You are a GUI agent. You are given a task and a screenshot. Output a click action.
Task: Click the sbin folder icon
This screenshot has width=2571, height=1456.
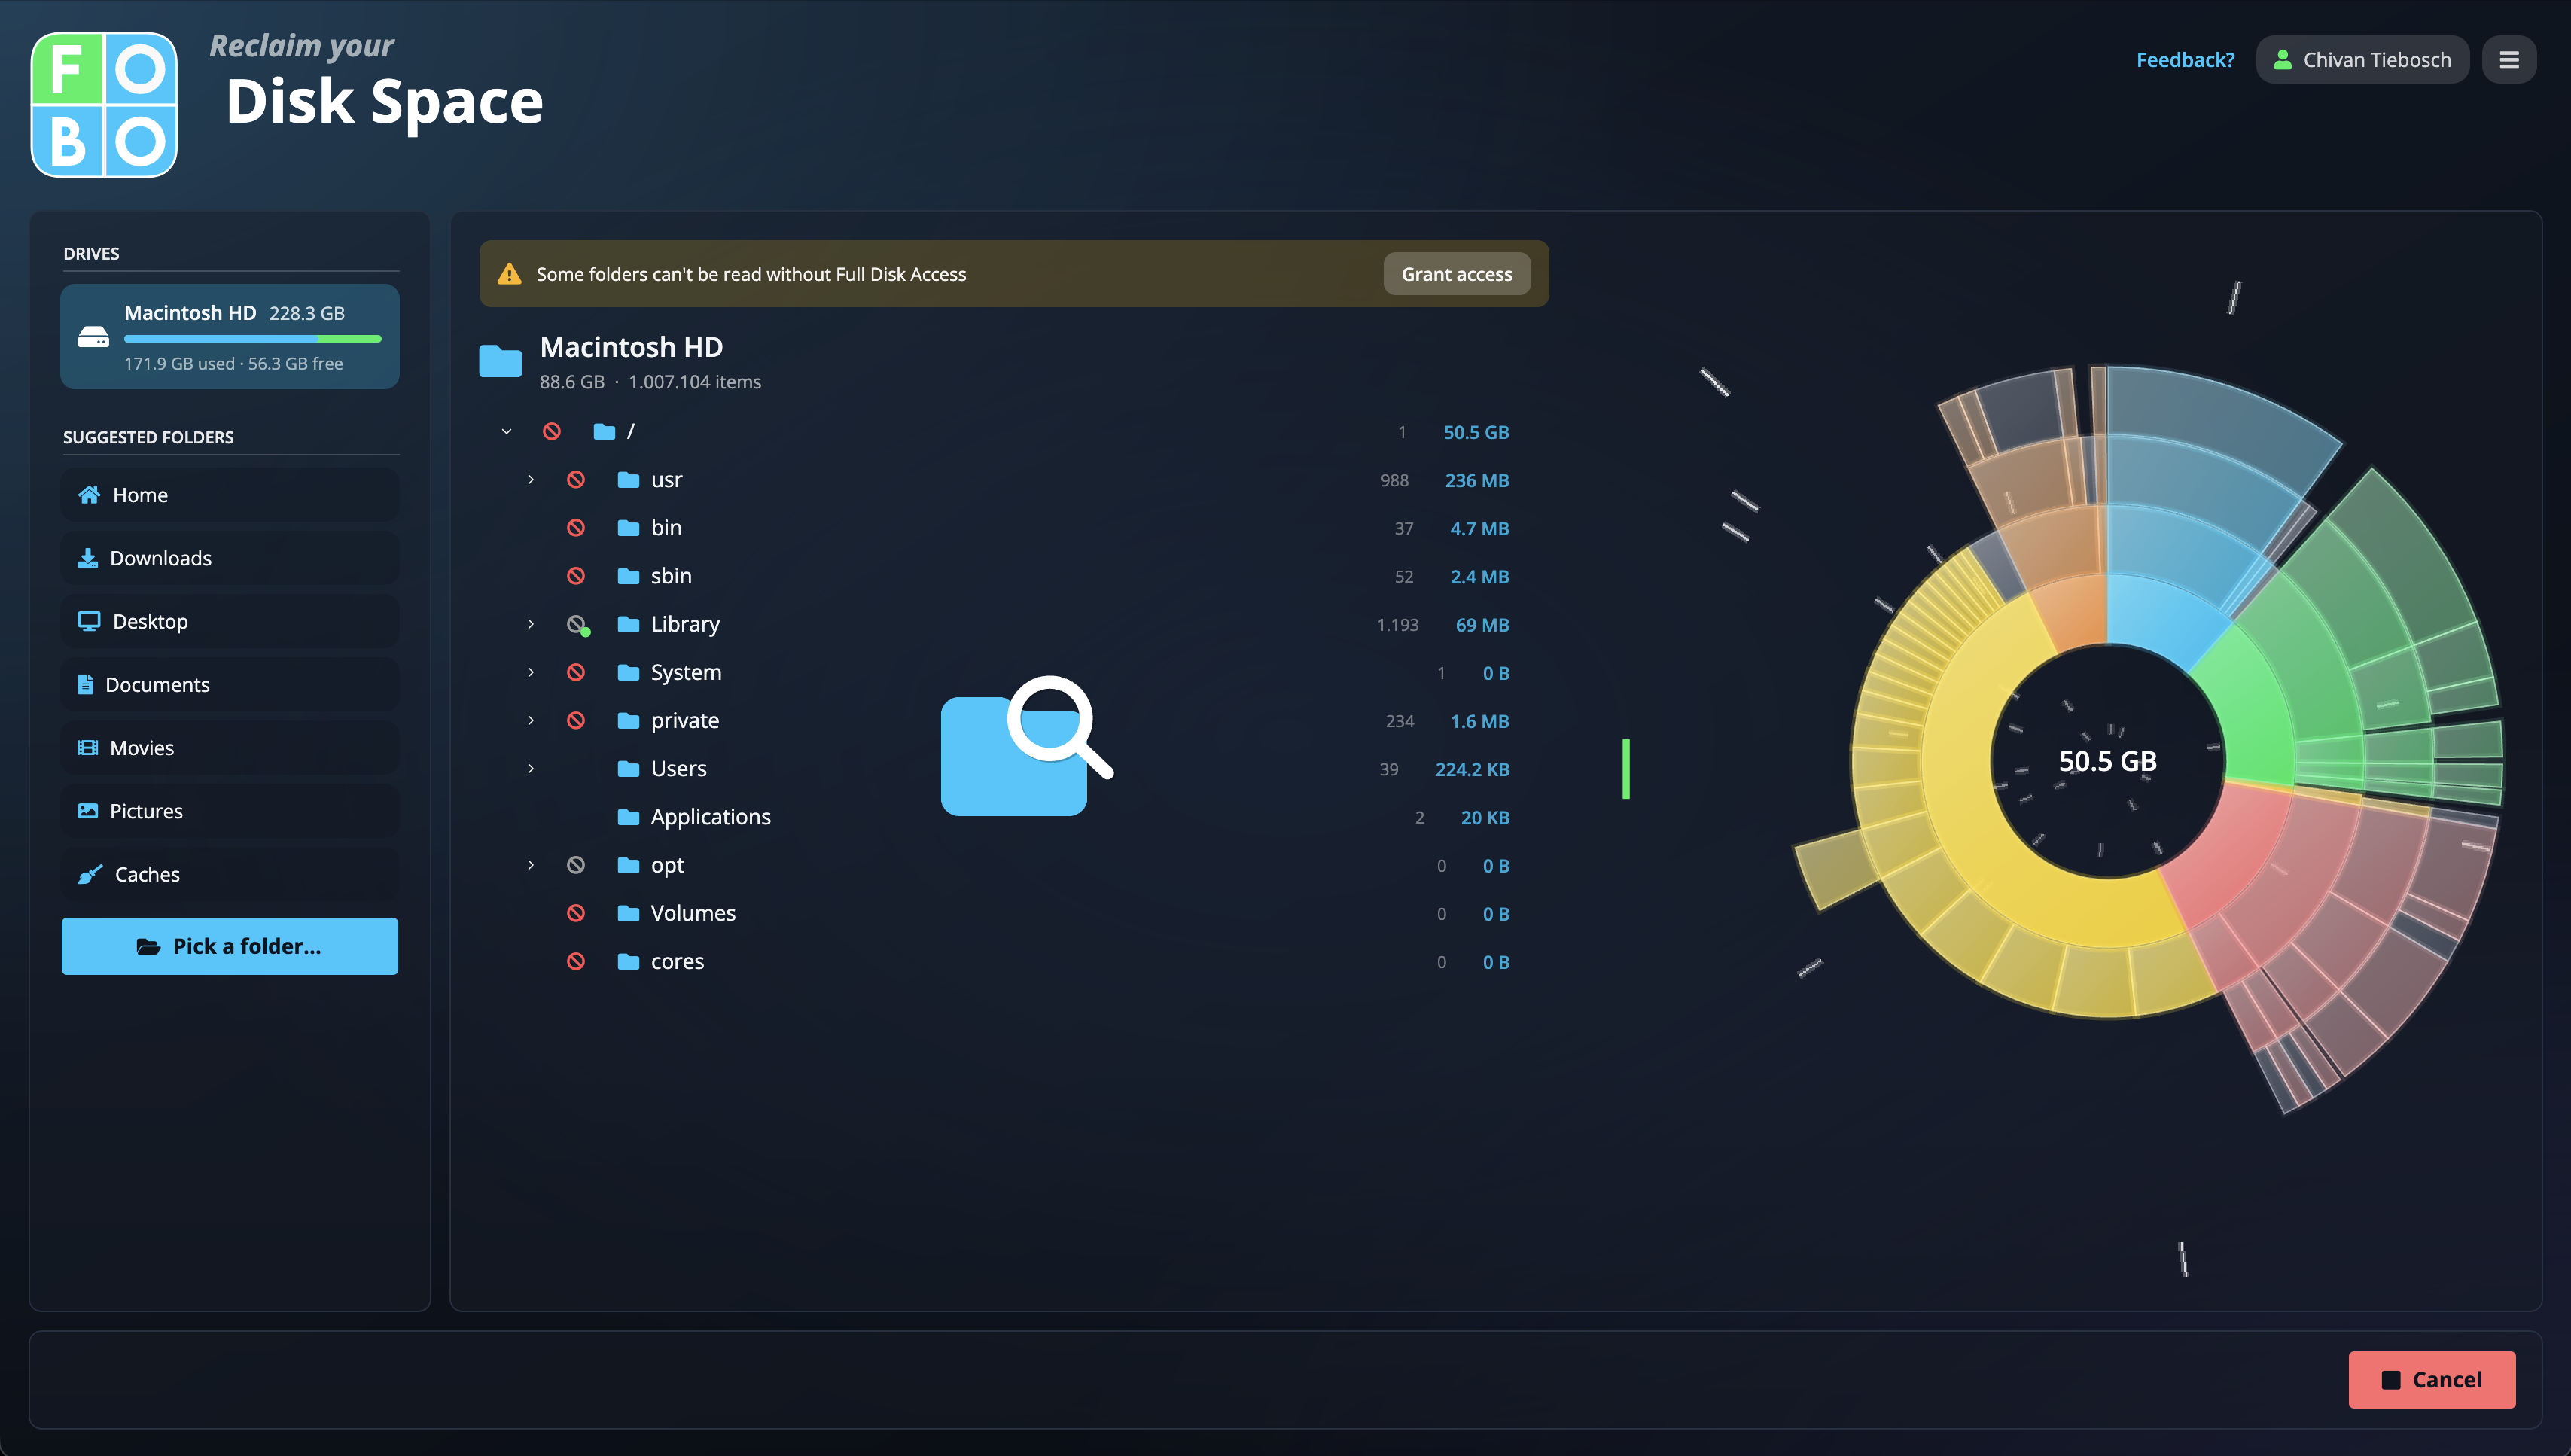628,576
